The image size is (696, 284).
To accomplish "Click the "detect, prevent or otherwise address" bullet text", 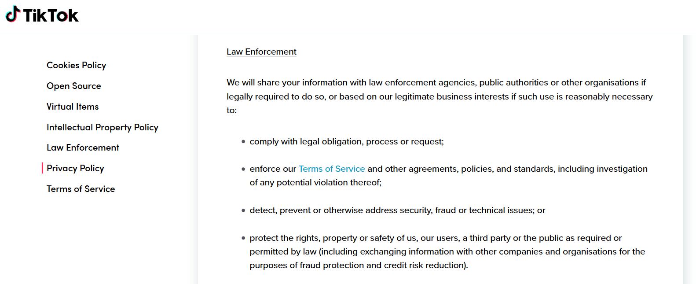I will (397, 210).
